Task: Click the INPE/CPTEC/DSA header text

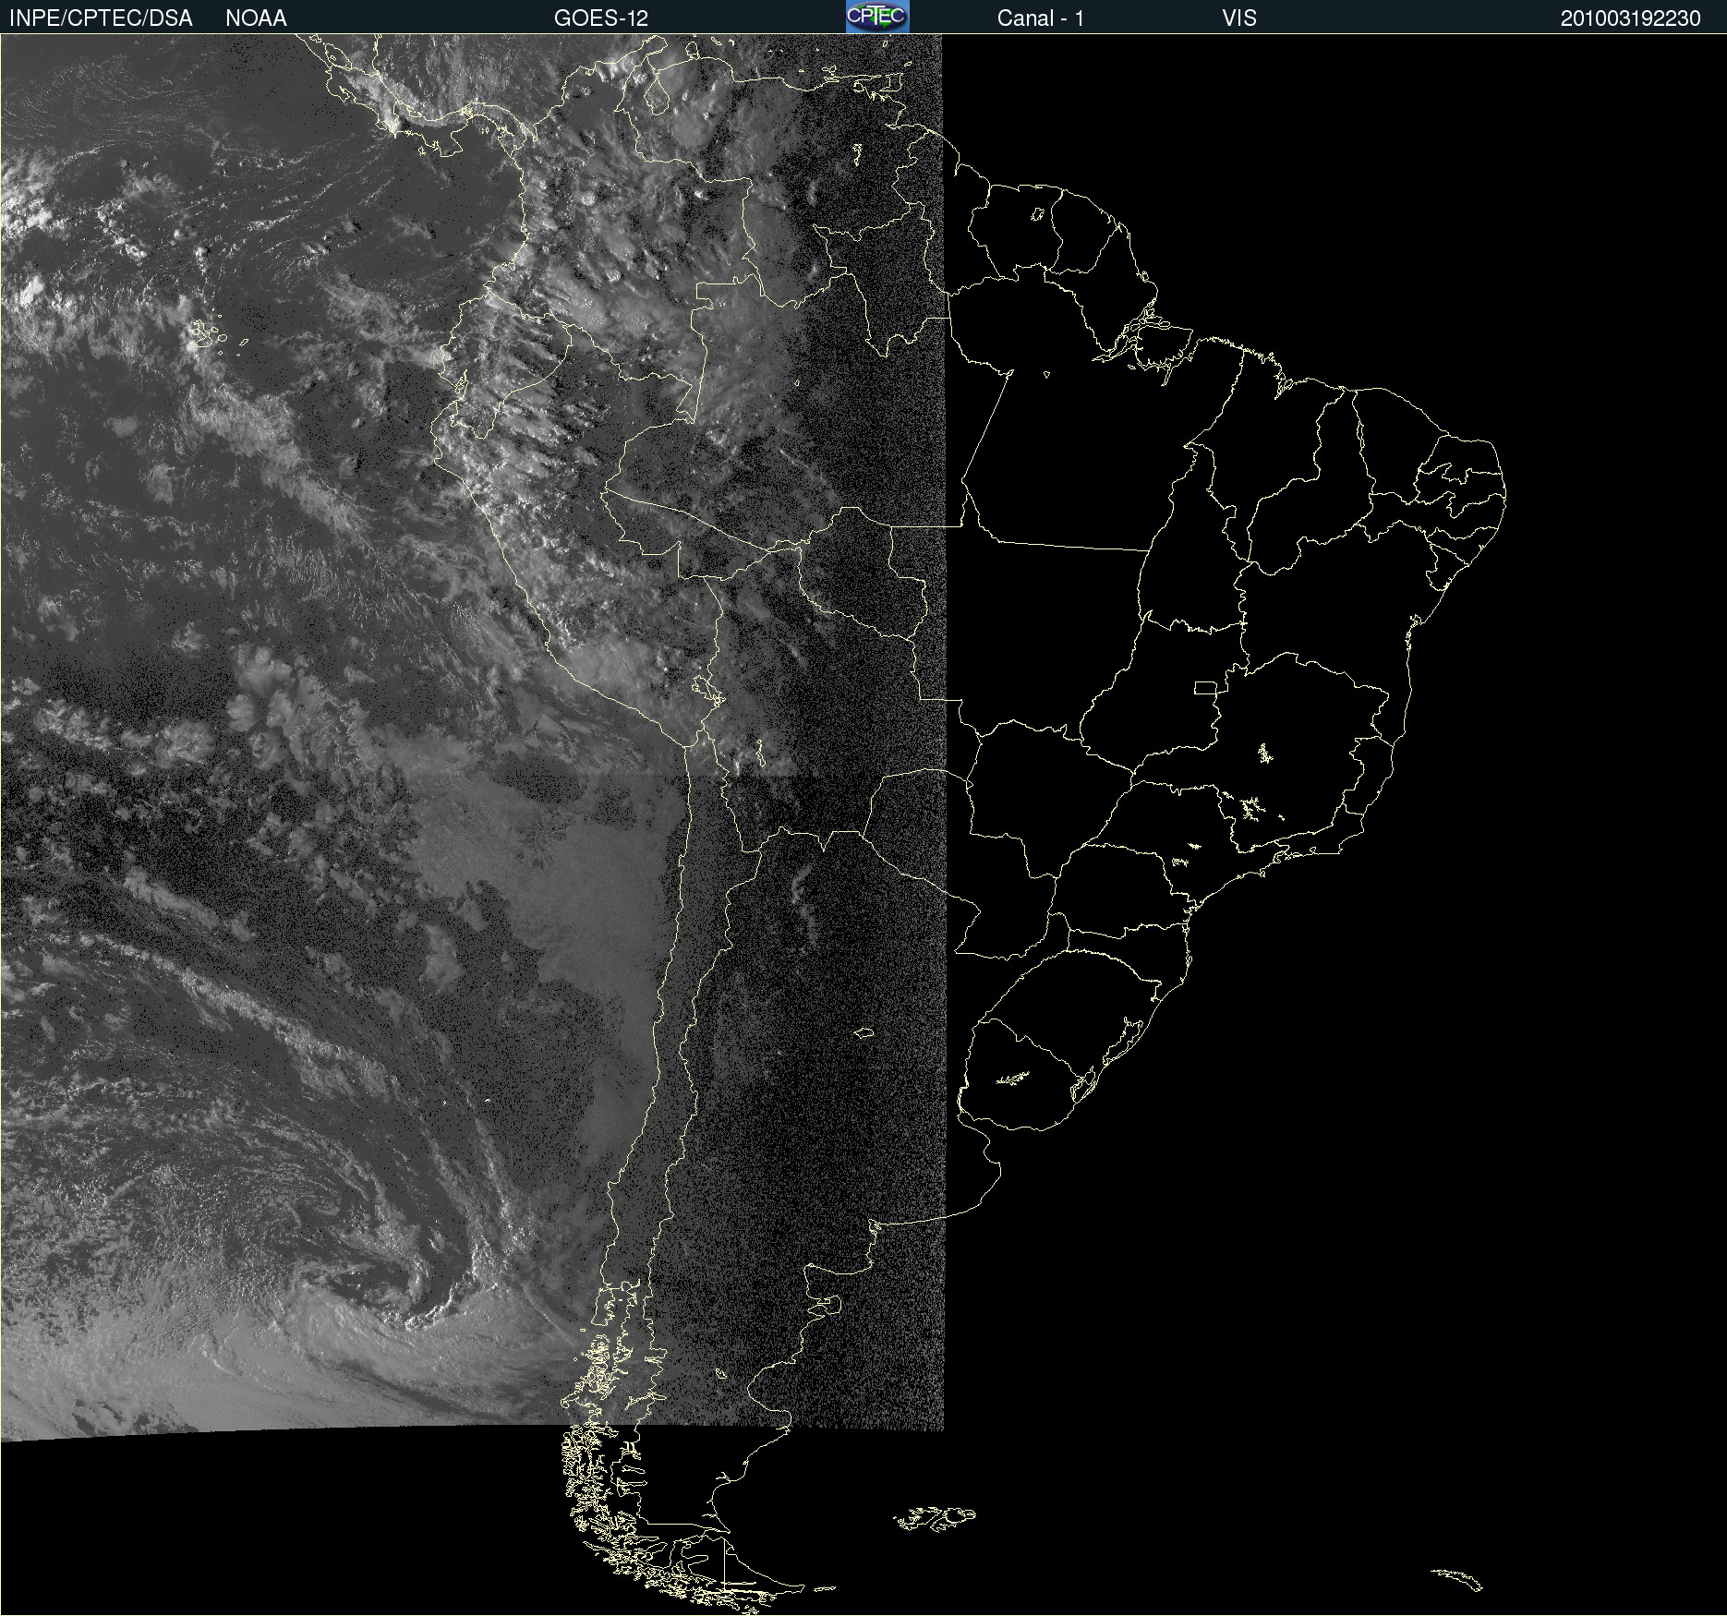Action: [101, 18]
